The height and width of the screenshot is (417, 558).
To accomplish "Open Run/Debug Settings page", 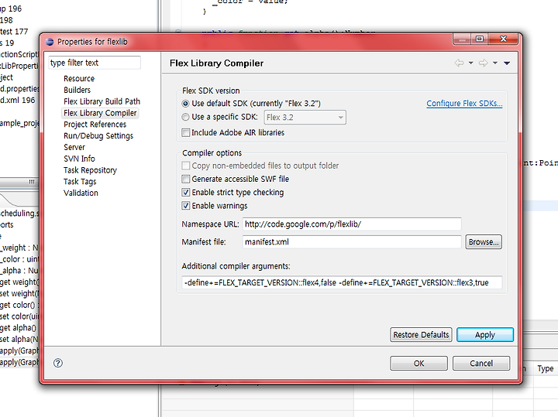I will (x=98, y=135).
